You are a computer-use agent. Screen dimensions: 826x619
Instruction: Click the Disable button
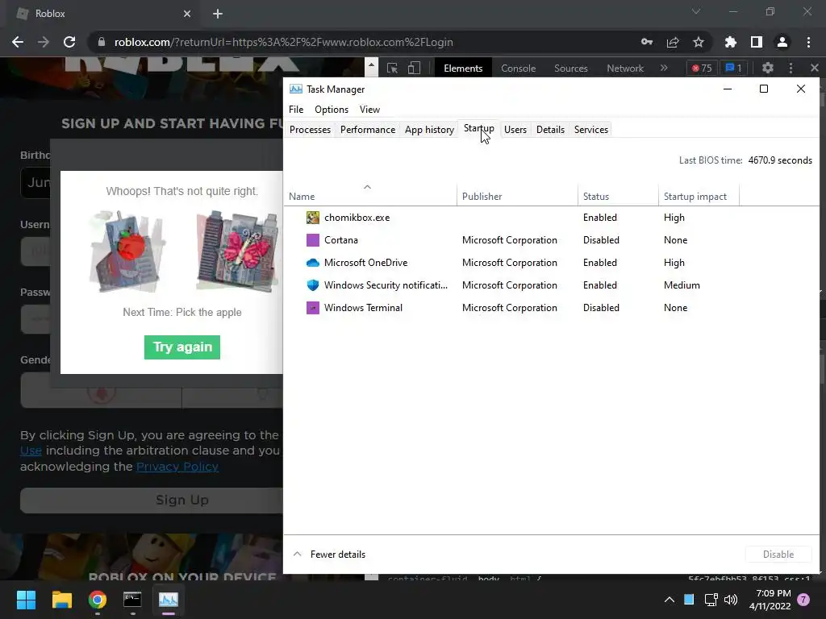click(x=778, y=555)
